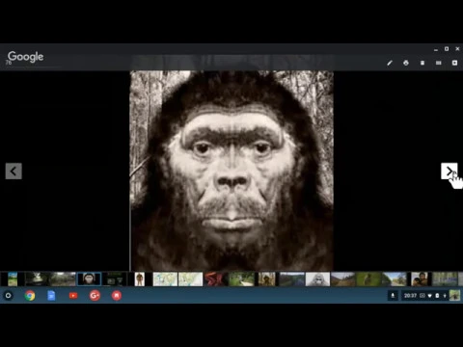Open the Chrome OS launcher
The height and width of the screenshot is (347, 463).
click(x=9, y=295)
